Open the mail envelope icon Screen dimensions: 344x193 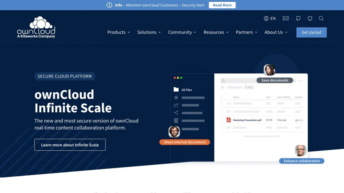tap(286, 18)
